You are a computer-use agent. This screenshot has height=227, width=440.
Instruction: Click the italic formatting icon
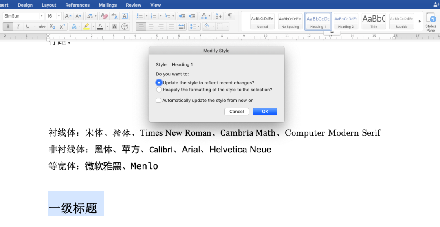click(18, 26)
